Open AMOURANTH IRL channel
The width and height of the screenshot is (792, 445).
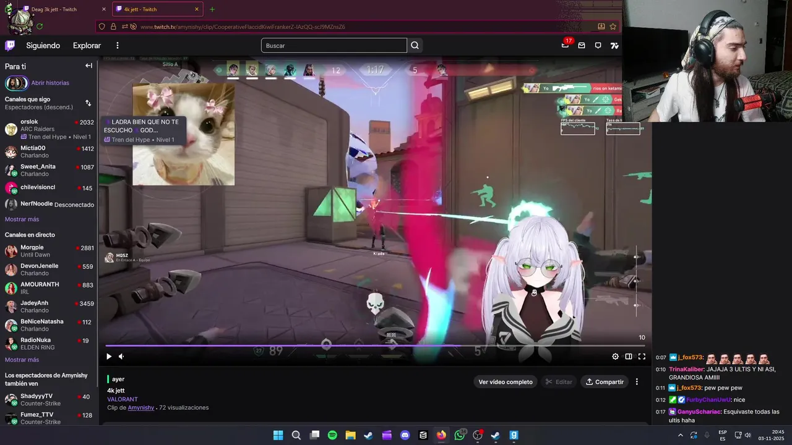(x=49, y=288)
